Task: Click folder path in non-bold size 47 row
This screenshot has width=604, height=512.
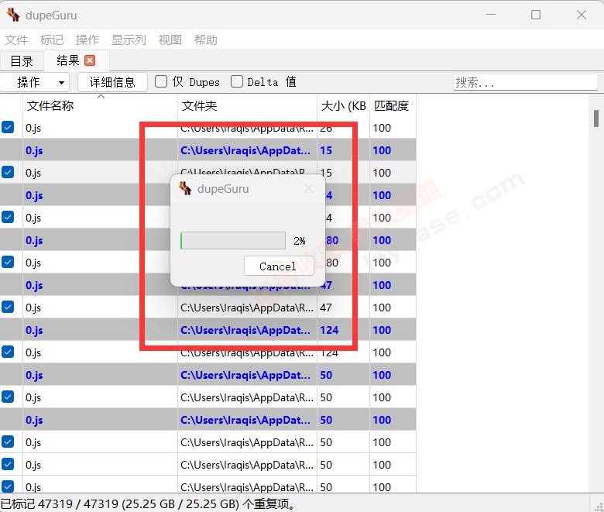Action: click(x=247, y=308)
